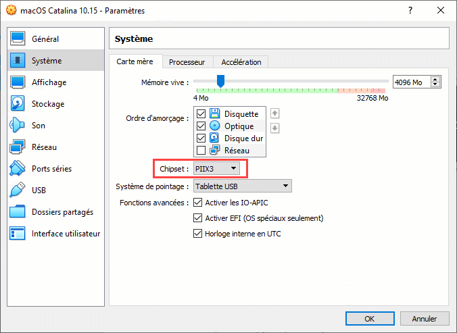Open the Stockage disk icon

pos(18,103)
